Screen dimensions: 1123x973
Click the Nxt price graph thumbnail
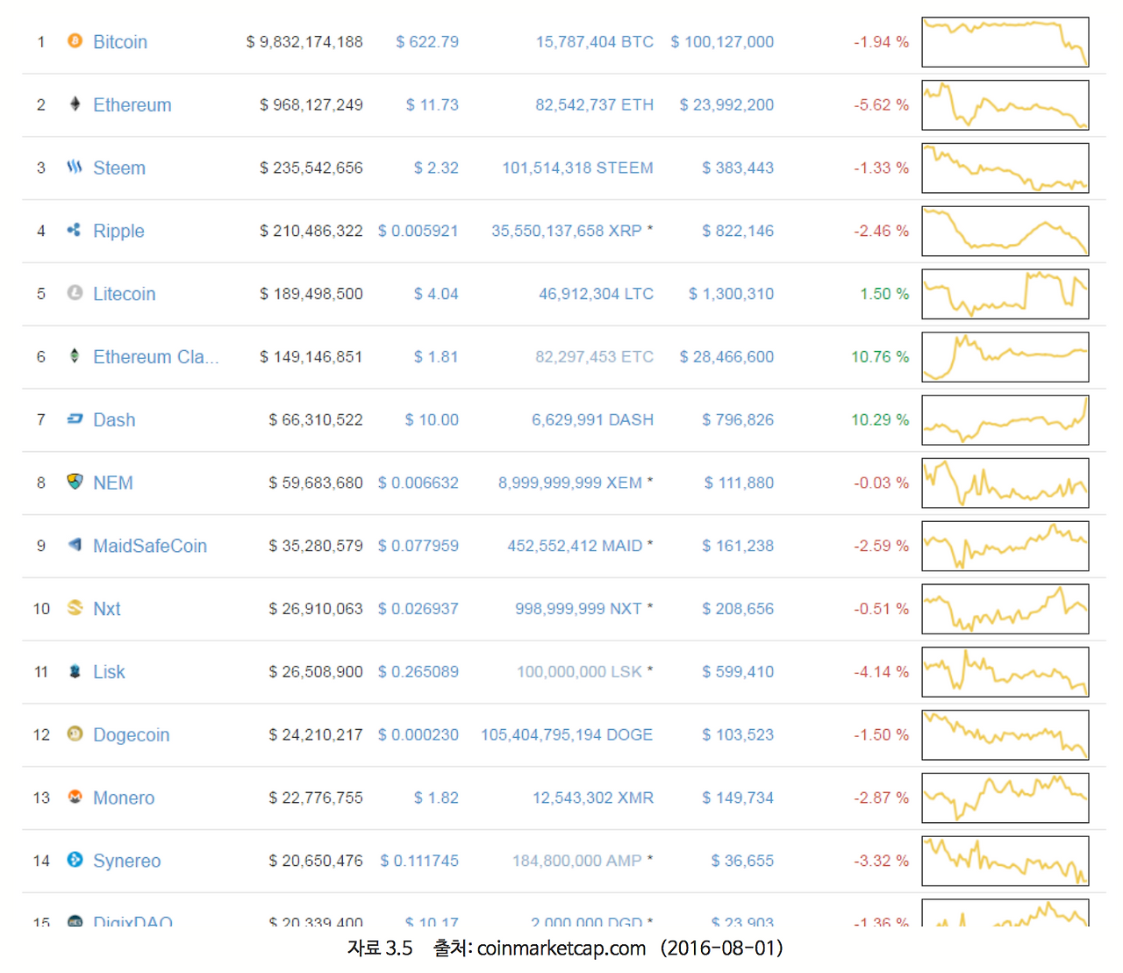click(x=1005, y=608)
